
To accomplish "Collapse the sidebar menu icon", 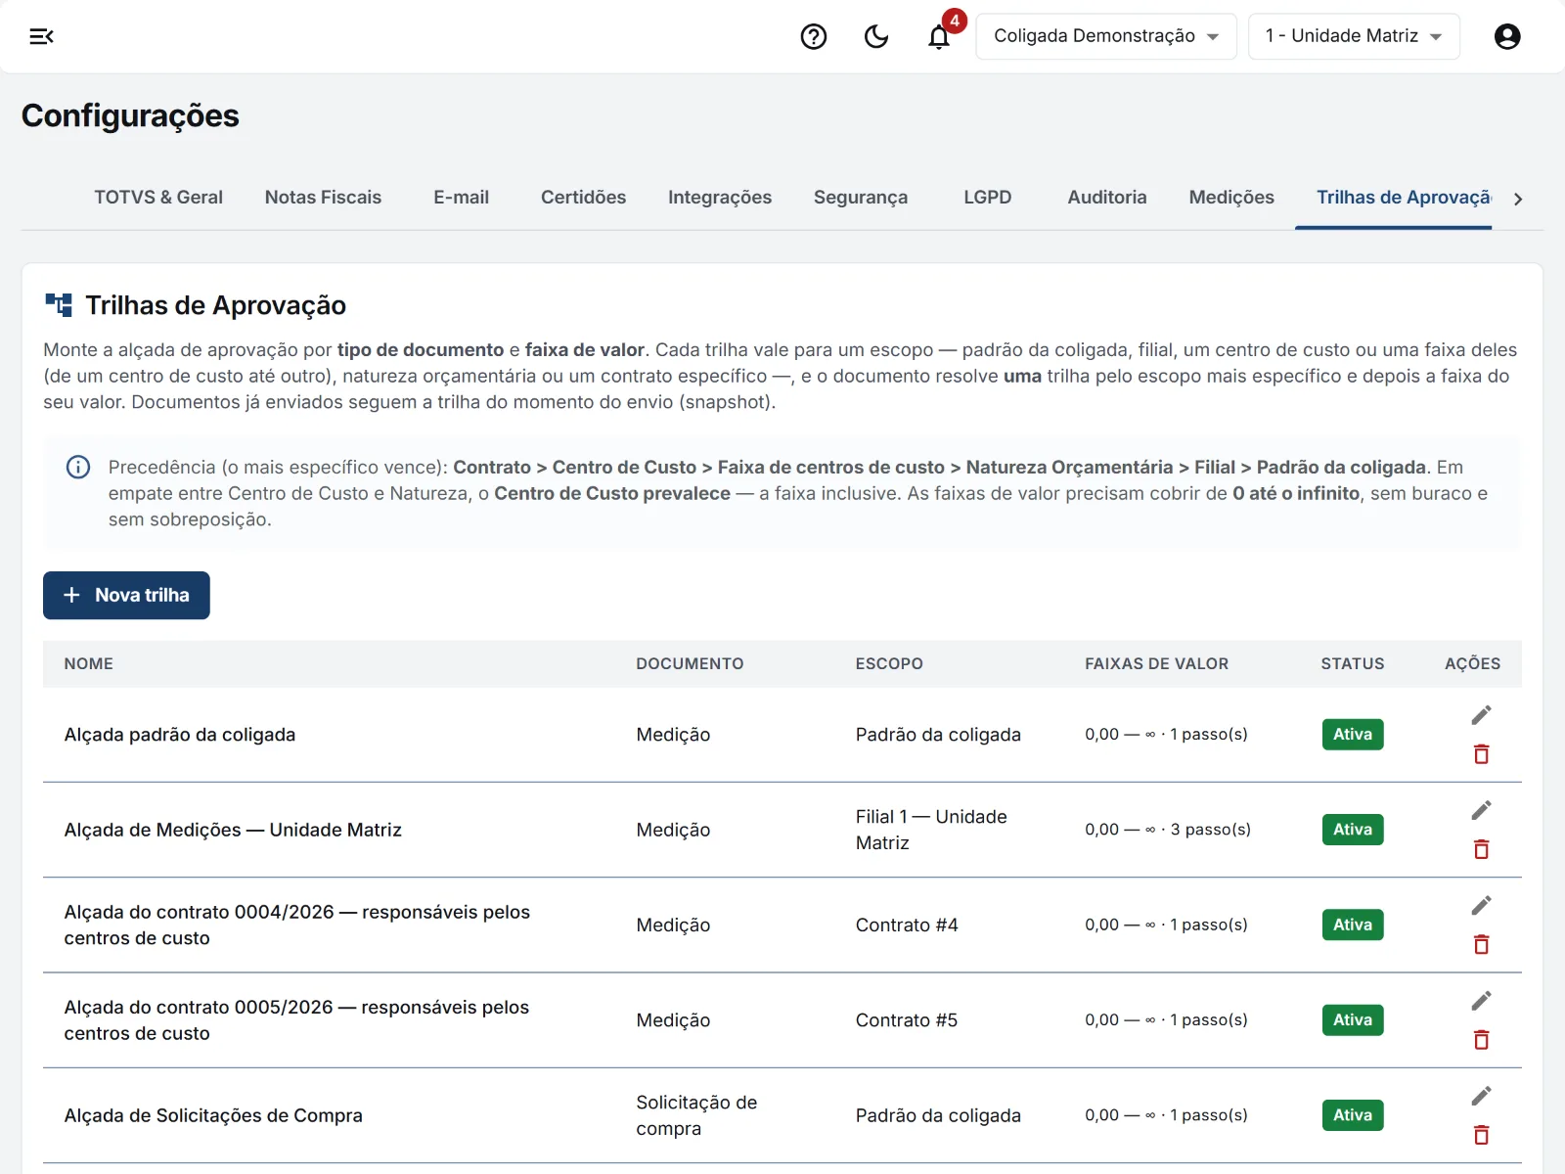I will coord(41,36).
